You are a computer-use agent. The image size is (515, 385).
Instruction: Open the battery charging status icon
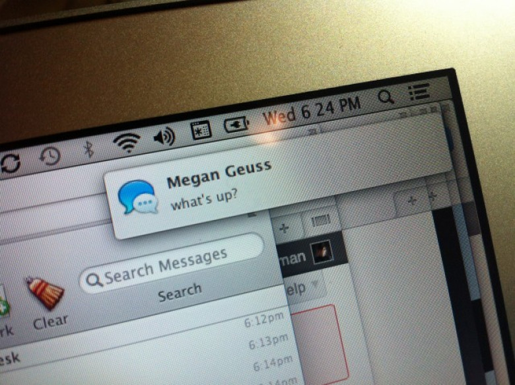coord(236,124)
